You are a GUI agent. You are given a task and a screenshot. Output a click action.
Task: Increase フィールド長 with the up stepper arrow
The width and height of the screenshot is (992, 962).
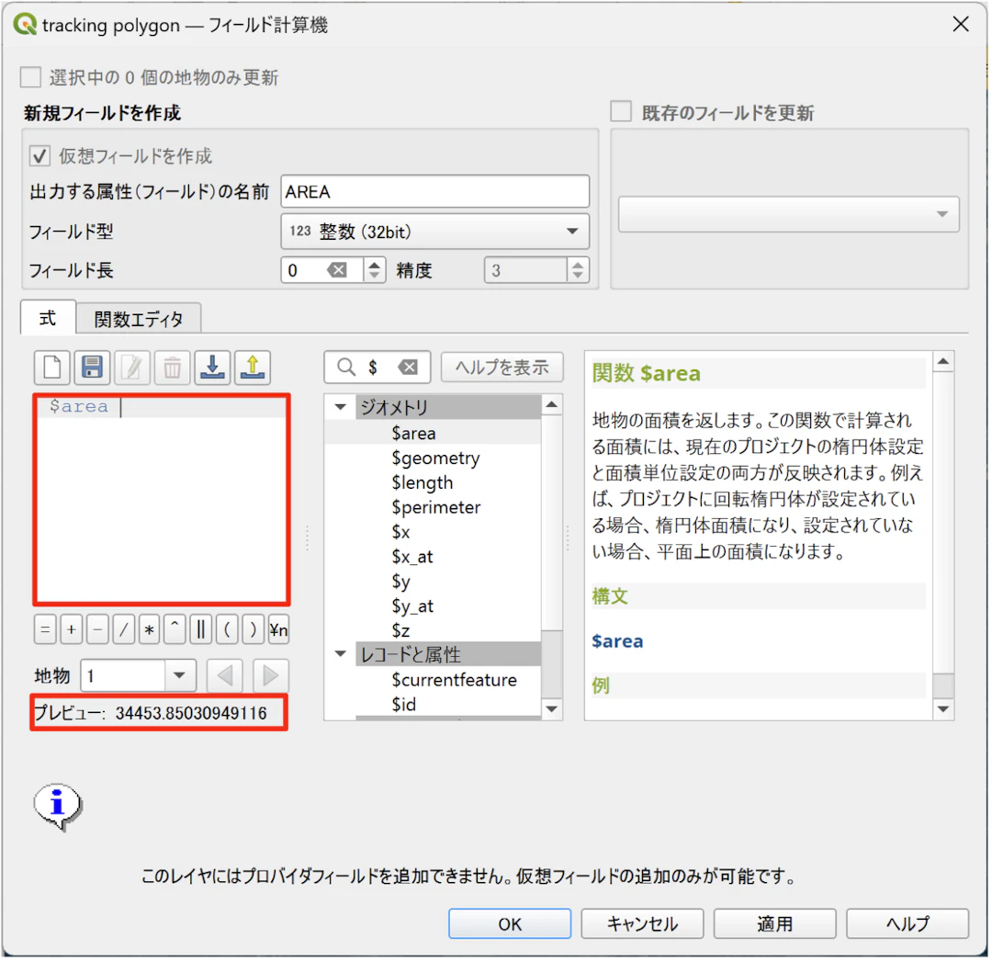[376, 264]
